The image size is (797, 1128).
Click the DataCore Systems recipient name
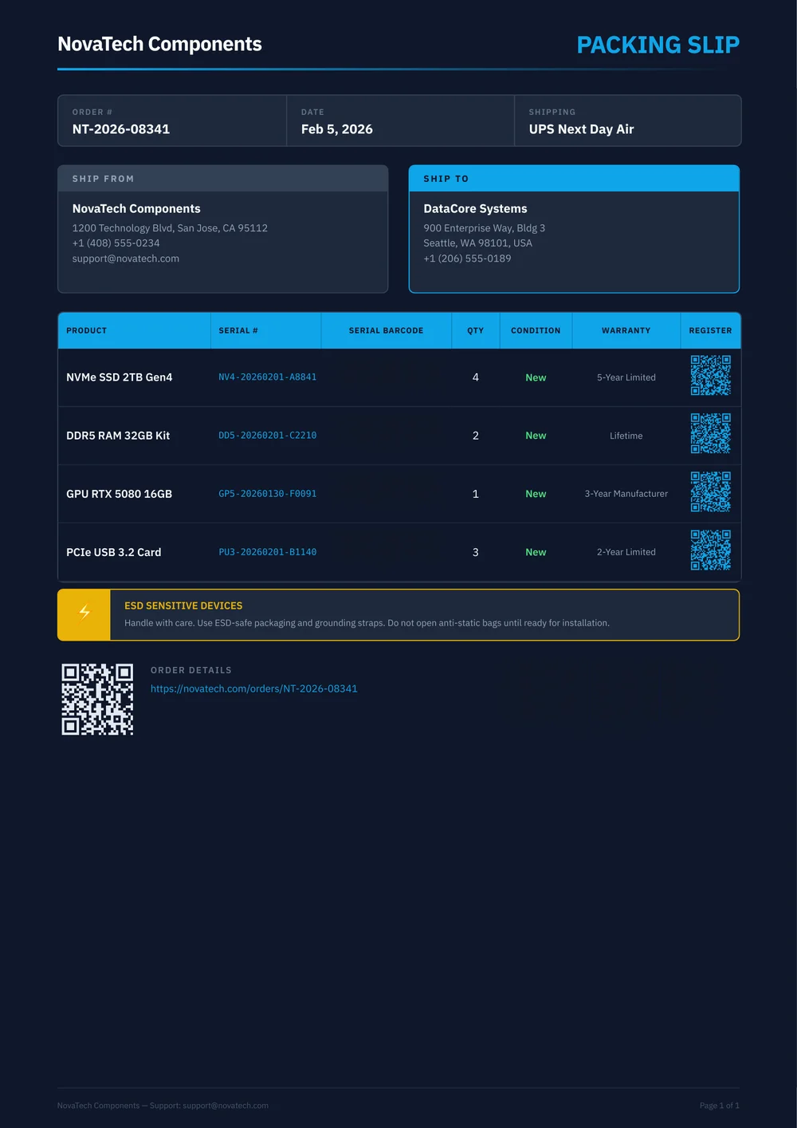[475, 209]
